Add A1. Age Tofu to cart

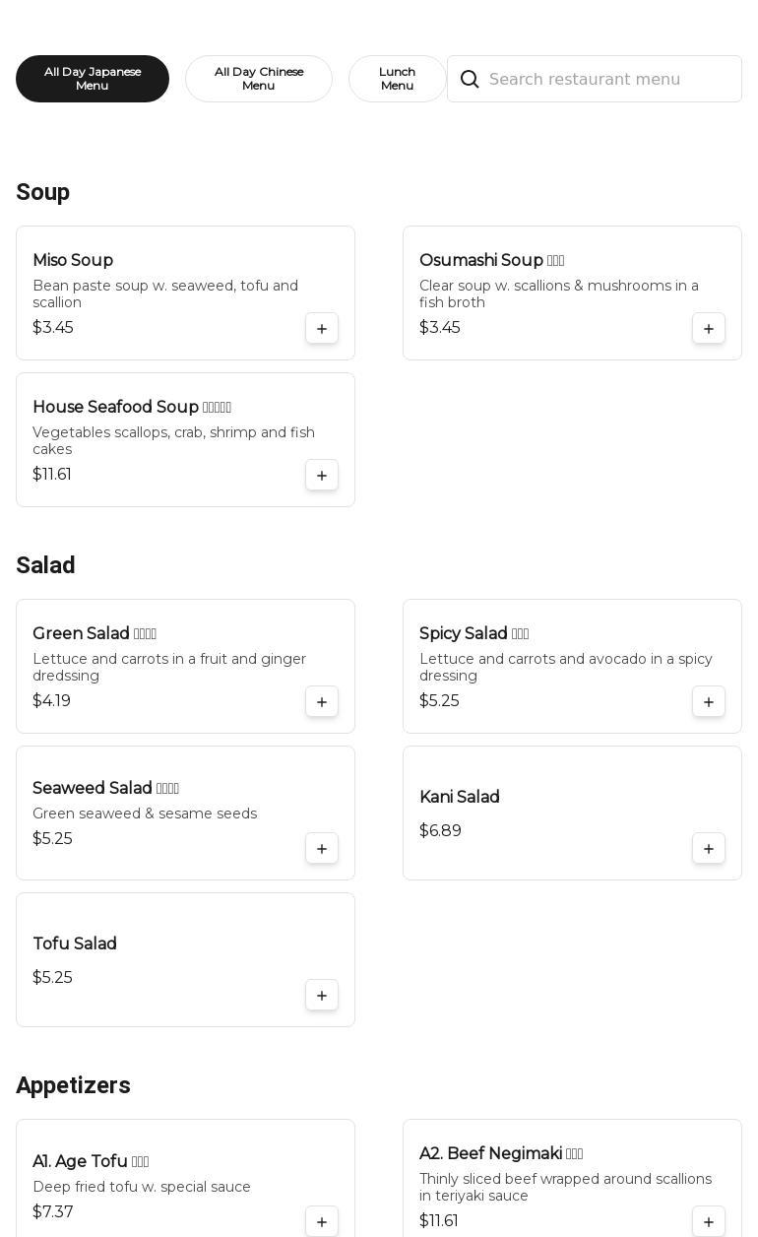pyautogui.click(x=322, y=1221)
